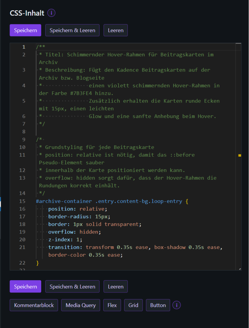Viewport: 249px width, 328px height.
Task: Click the info icon beside CSS-Inhalt
Action: coord(51,13)
